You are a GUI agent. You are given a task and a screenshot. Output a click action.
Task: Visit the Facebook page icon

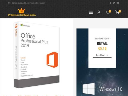pyautogui.click(x=110, y=3)
